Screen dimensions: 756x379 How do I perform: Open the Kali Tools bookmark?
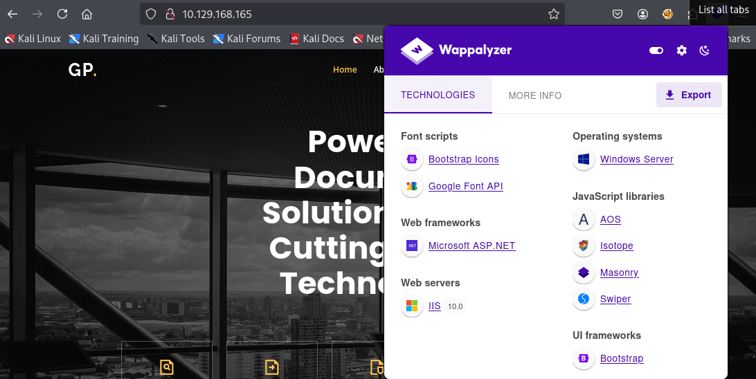coord(176,39)
